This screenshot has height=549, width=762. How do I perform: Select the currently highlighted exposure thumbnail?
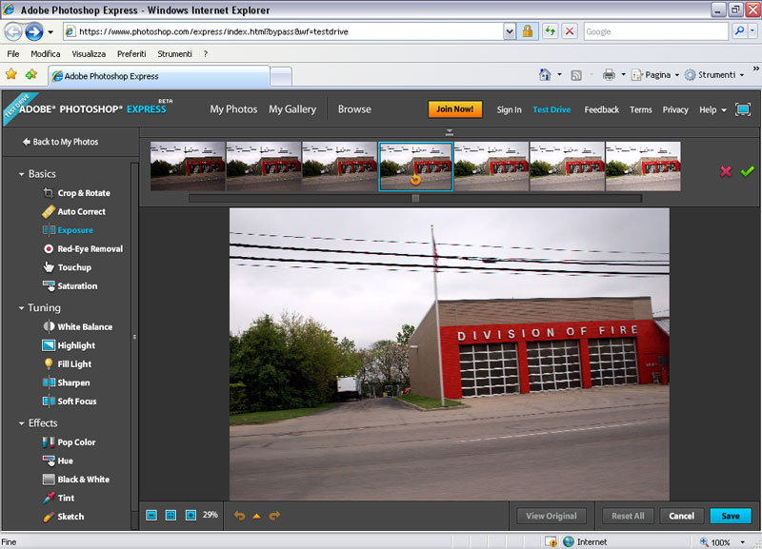tap(415, 167)
